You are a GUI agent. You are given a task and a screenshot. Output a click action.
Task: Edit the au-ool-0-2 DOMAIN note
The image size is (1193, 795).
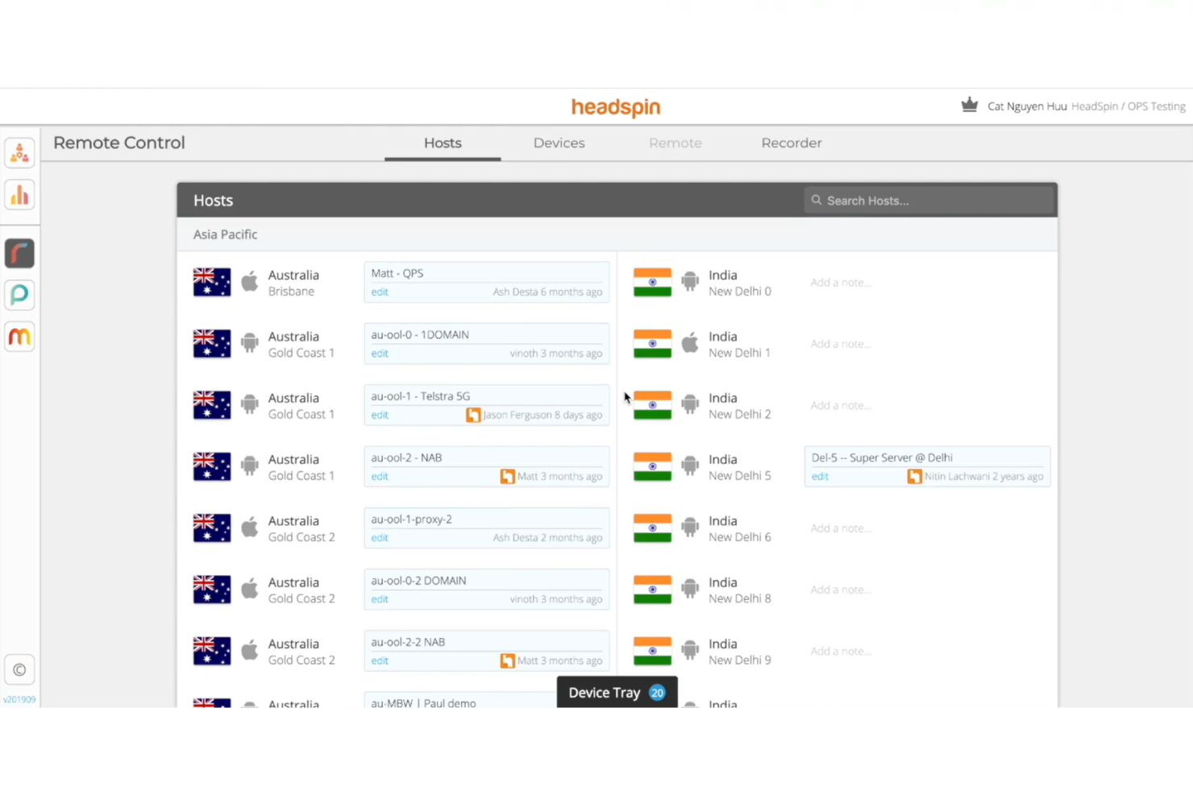pyautogui.click(x=380, y=599)
